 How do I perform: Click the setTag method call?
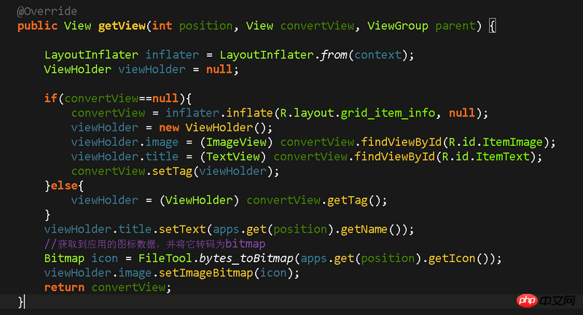pos(172,171)
